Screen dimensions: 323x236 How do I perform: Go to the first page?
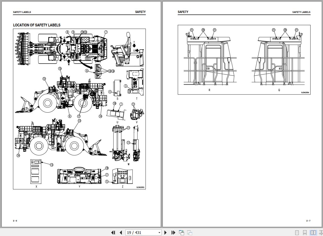(113, 232)
